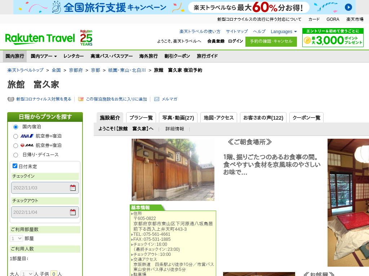
Task: Click the 全国 breadcrumb
Action: pyautogui.click(x=56, y=70)
